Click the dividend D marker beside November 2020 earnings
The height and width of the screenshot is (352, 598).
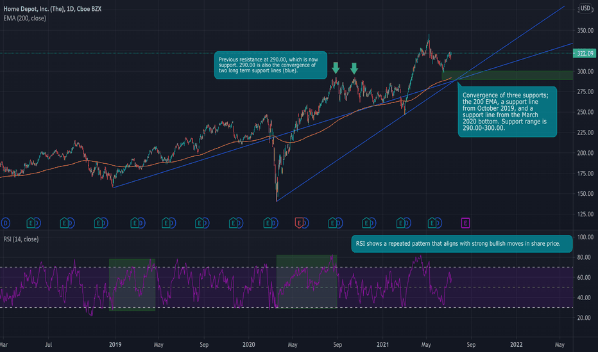tap(372, 223)
